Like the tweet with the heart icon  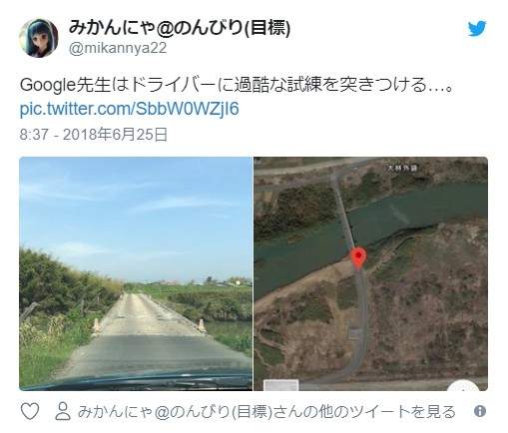[x=30, y=411]
